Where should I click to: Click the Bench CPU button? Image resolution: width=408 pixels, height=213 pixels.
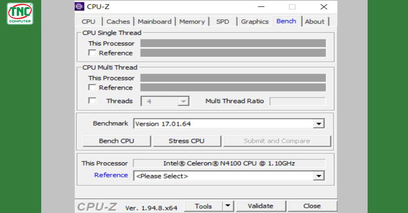[117, 141]
